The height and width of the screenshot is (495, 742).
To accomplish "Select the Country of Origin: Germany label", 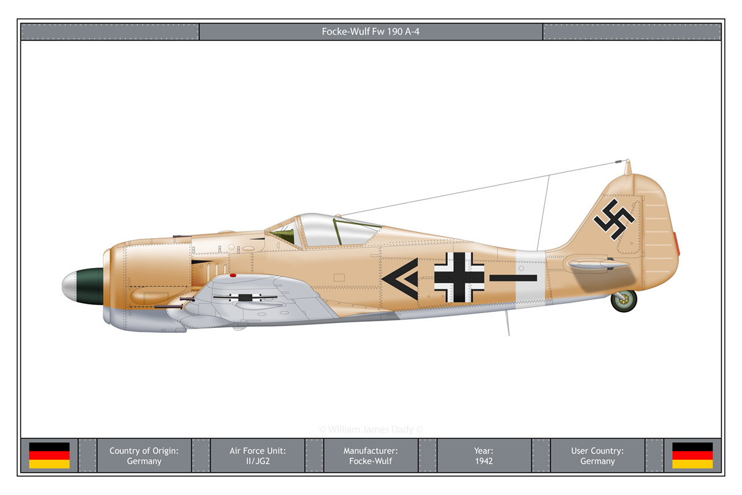I will click(x=144, y=455).
